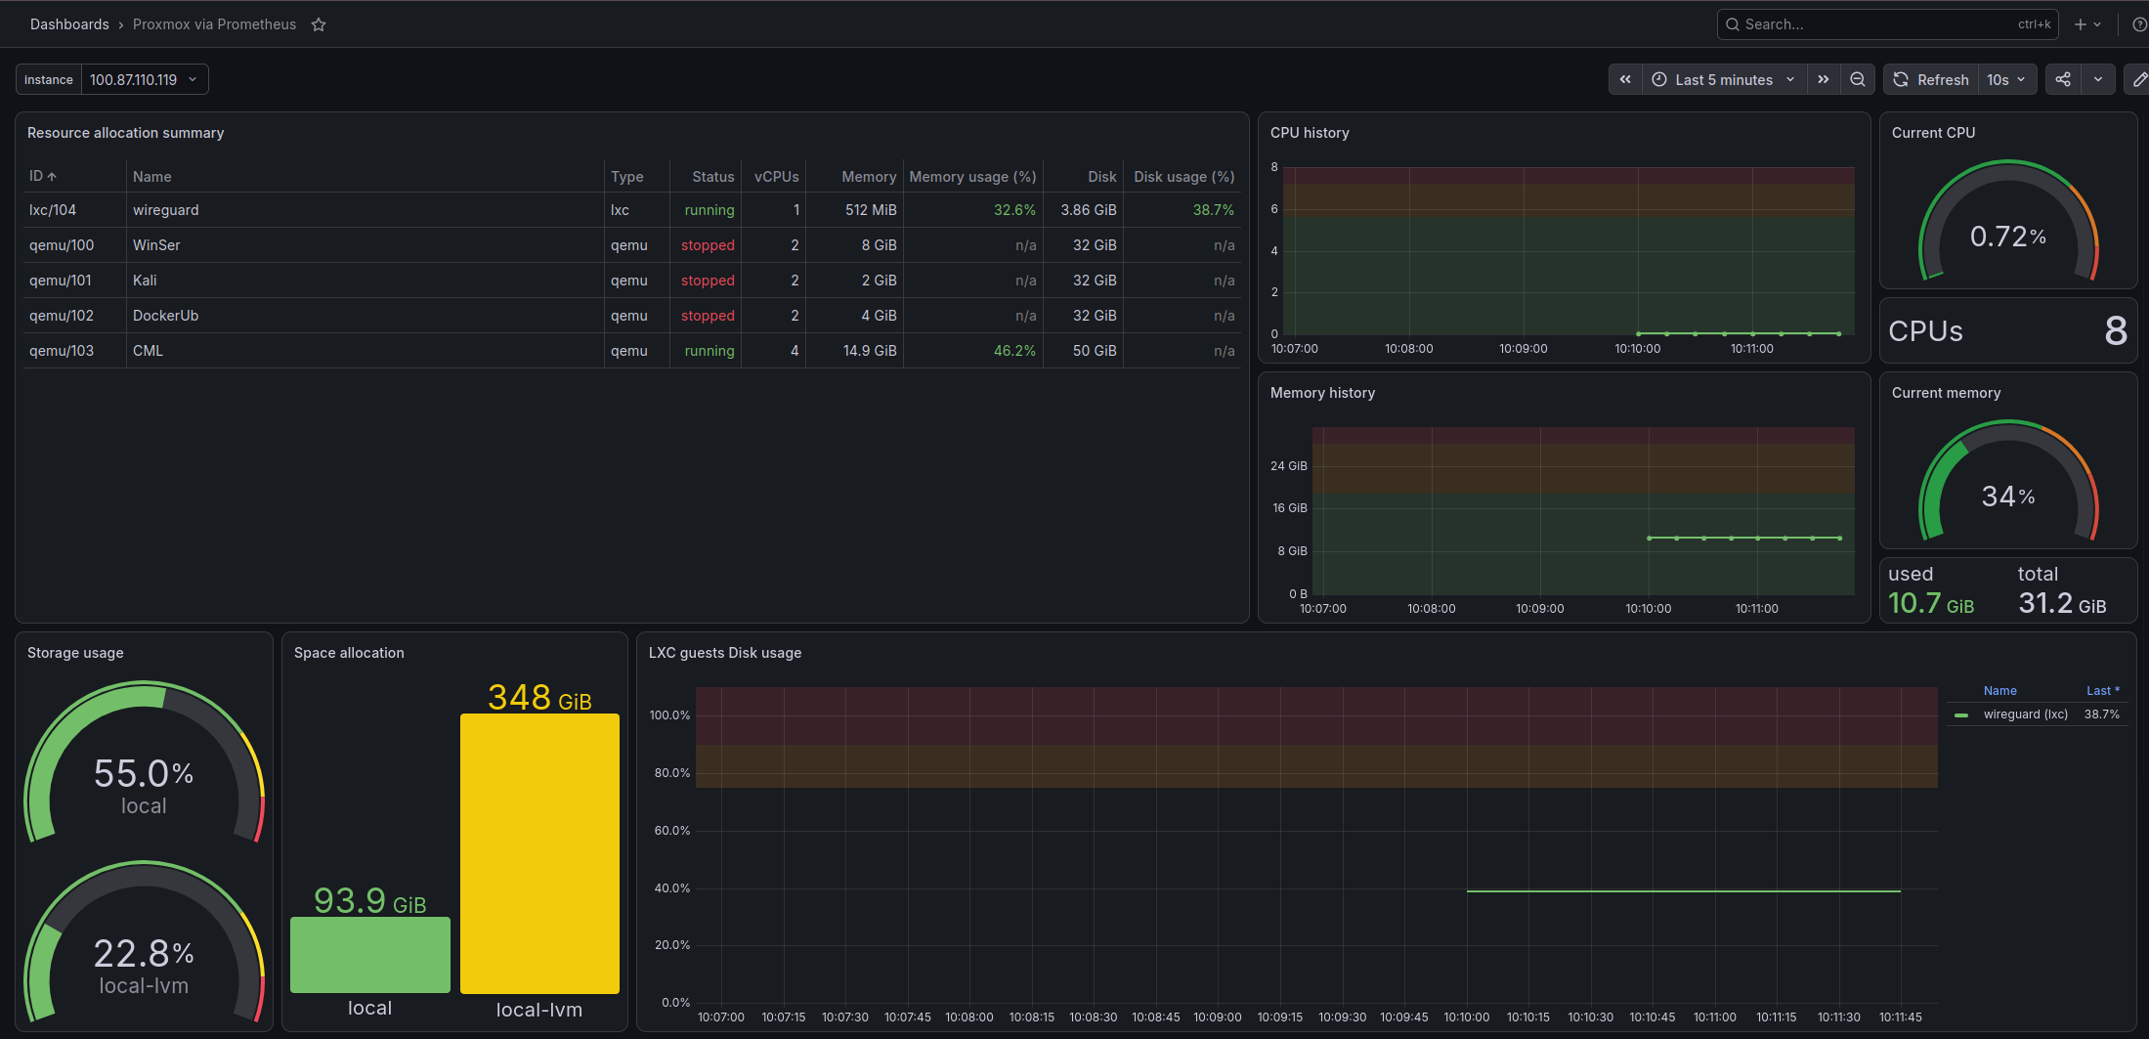Click the edit pencil icon

point(2138,80)
